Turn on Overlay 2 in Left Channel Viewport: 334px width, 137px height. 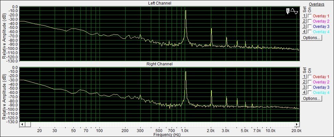[310, 21]
